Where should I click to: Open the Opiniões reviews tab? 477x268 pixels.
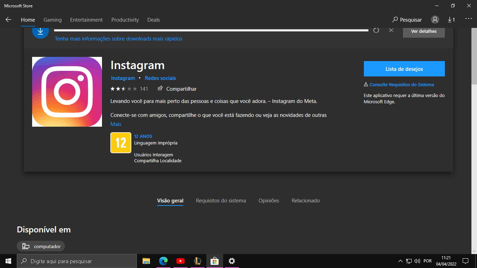point(269,201)
